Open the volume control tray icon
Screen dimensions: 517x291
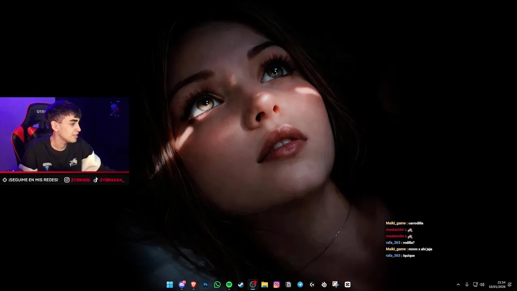482,285
